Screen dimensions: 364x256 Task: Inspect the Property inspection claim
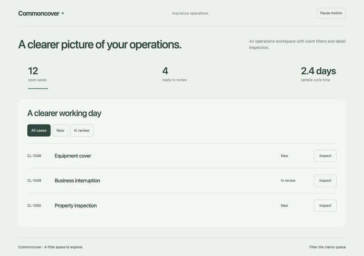tap(325, 206)
